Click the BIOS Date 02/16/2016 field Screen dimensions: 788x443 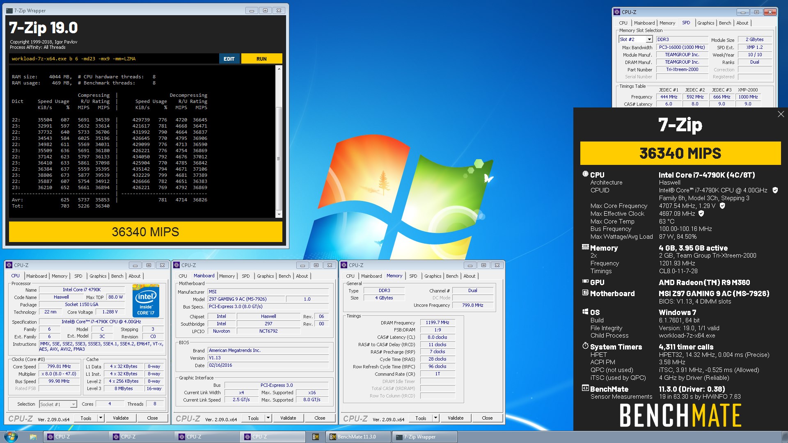tap(268, 365)
